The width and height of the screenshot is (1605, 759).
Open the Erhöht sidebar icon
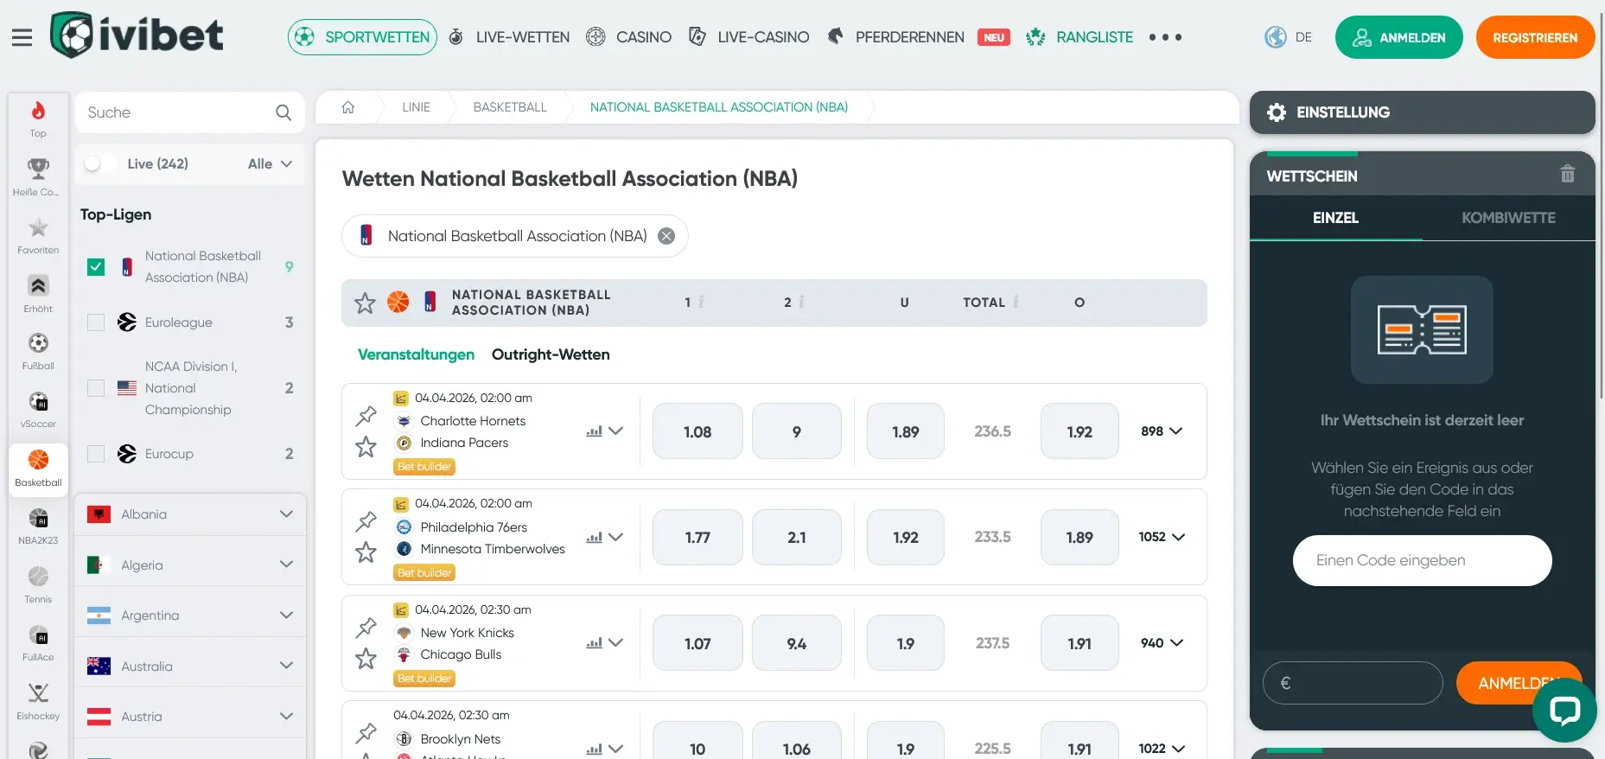(38, 294)
